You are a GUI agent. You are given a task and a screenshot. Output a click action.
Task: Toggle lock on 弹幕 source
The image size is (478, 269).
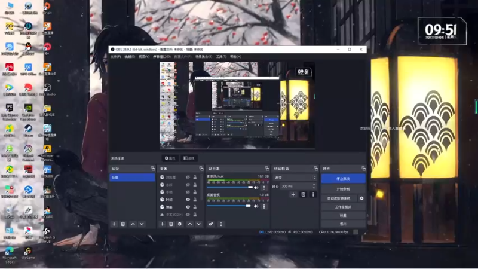195,207
